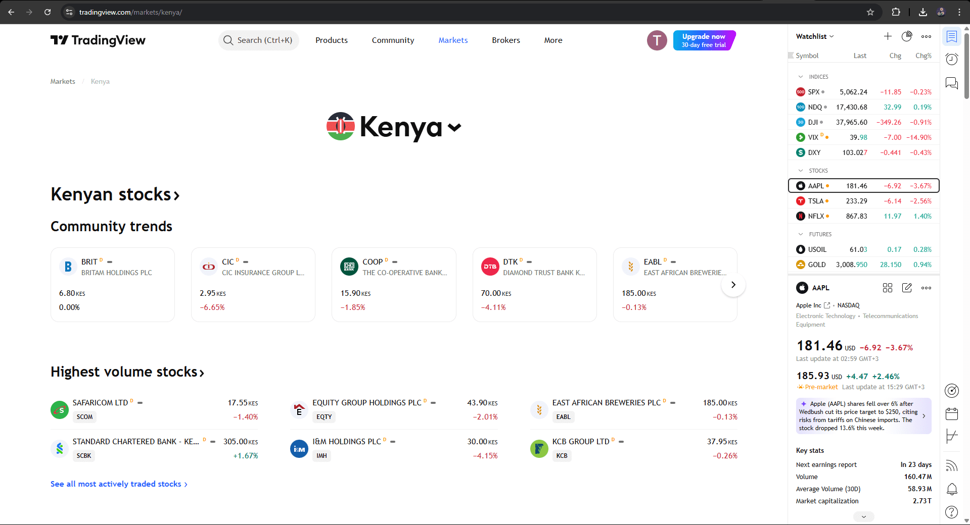Open the Brokers menu in the top navigation

coord(505,40)
